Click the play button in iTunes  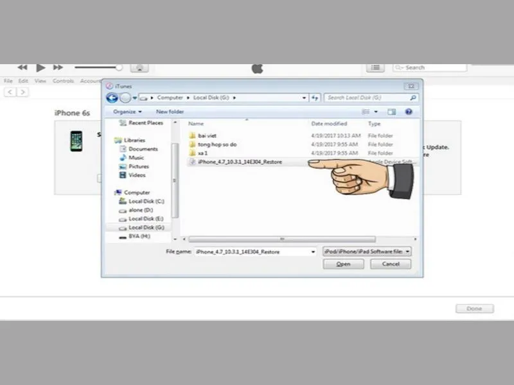40,68
